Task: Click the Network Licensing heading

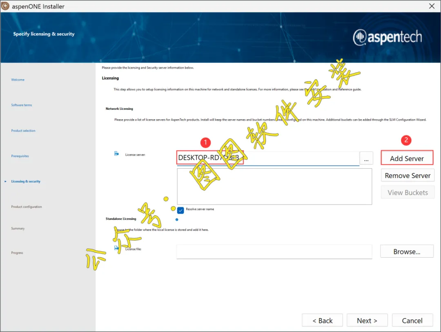Action: 119,109
